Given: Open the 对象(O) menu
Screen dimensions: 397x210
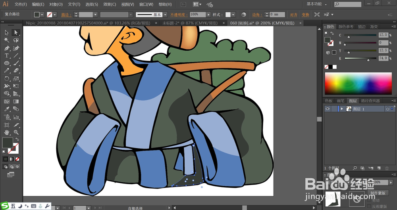Looking at the screenshot, I should [x=56, y=4].
